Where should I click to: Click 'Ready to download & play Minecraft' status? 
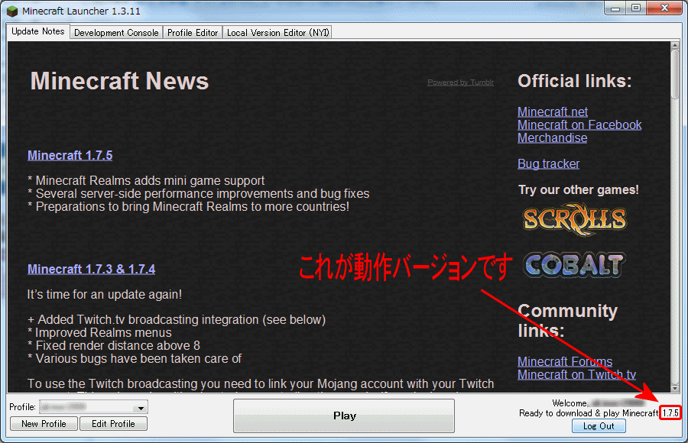[x=589, y=413]
